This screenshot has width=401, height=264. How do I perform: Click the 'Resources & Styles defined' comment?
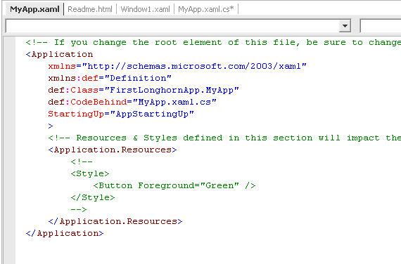pos(224,138)
